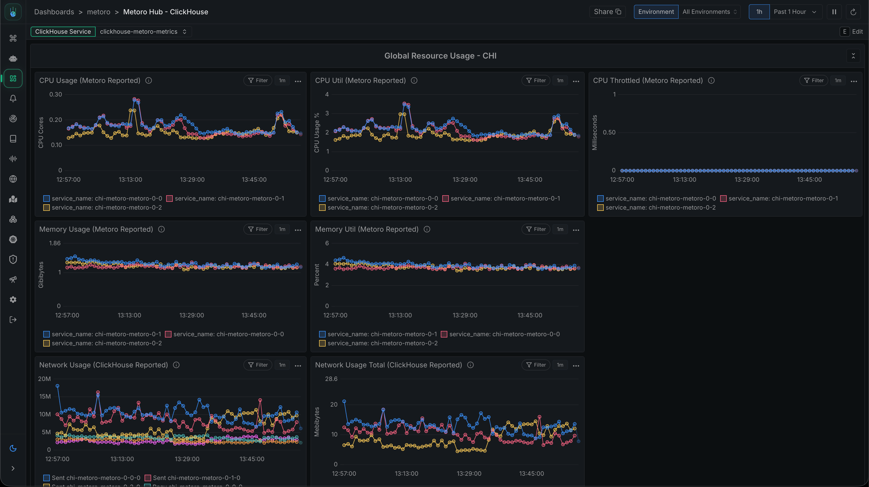
Task: Open the clickhouse-metoro-metrics service dropdown
Action: tap(143, 32)
